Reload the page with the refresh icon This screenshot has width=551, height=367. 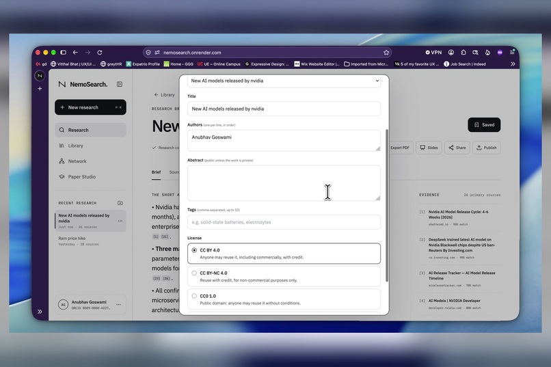click(100, 53)
